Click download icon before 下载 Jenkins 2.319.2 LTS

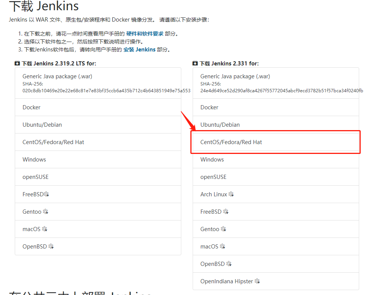(x=17, y=63)
